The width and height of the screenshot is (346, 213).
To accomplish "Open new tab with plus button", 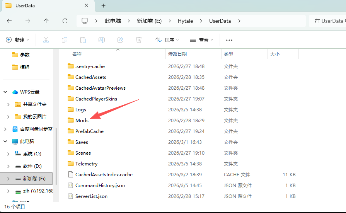I will click(x=103, y=6).
